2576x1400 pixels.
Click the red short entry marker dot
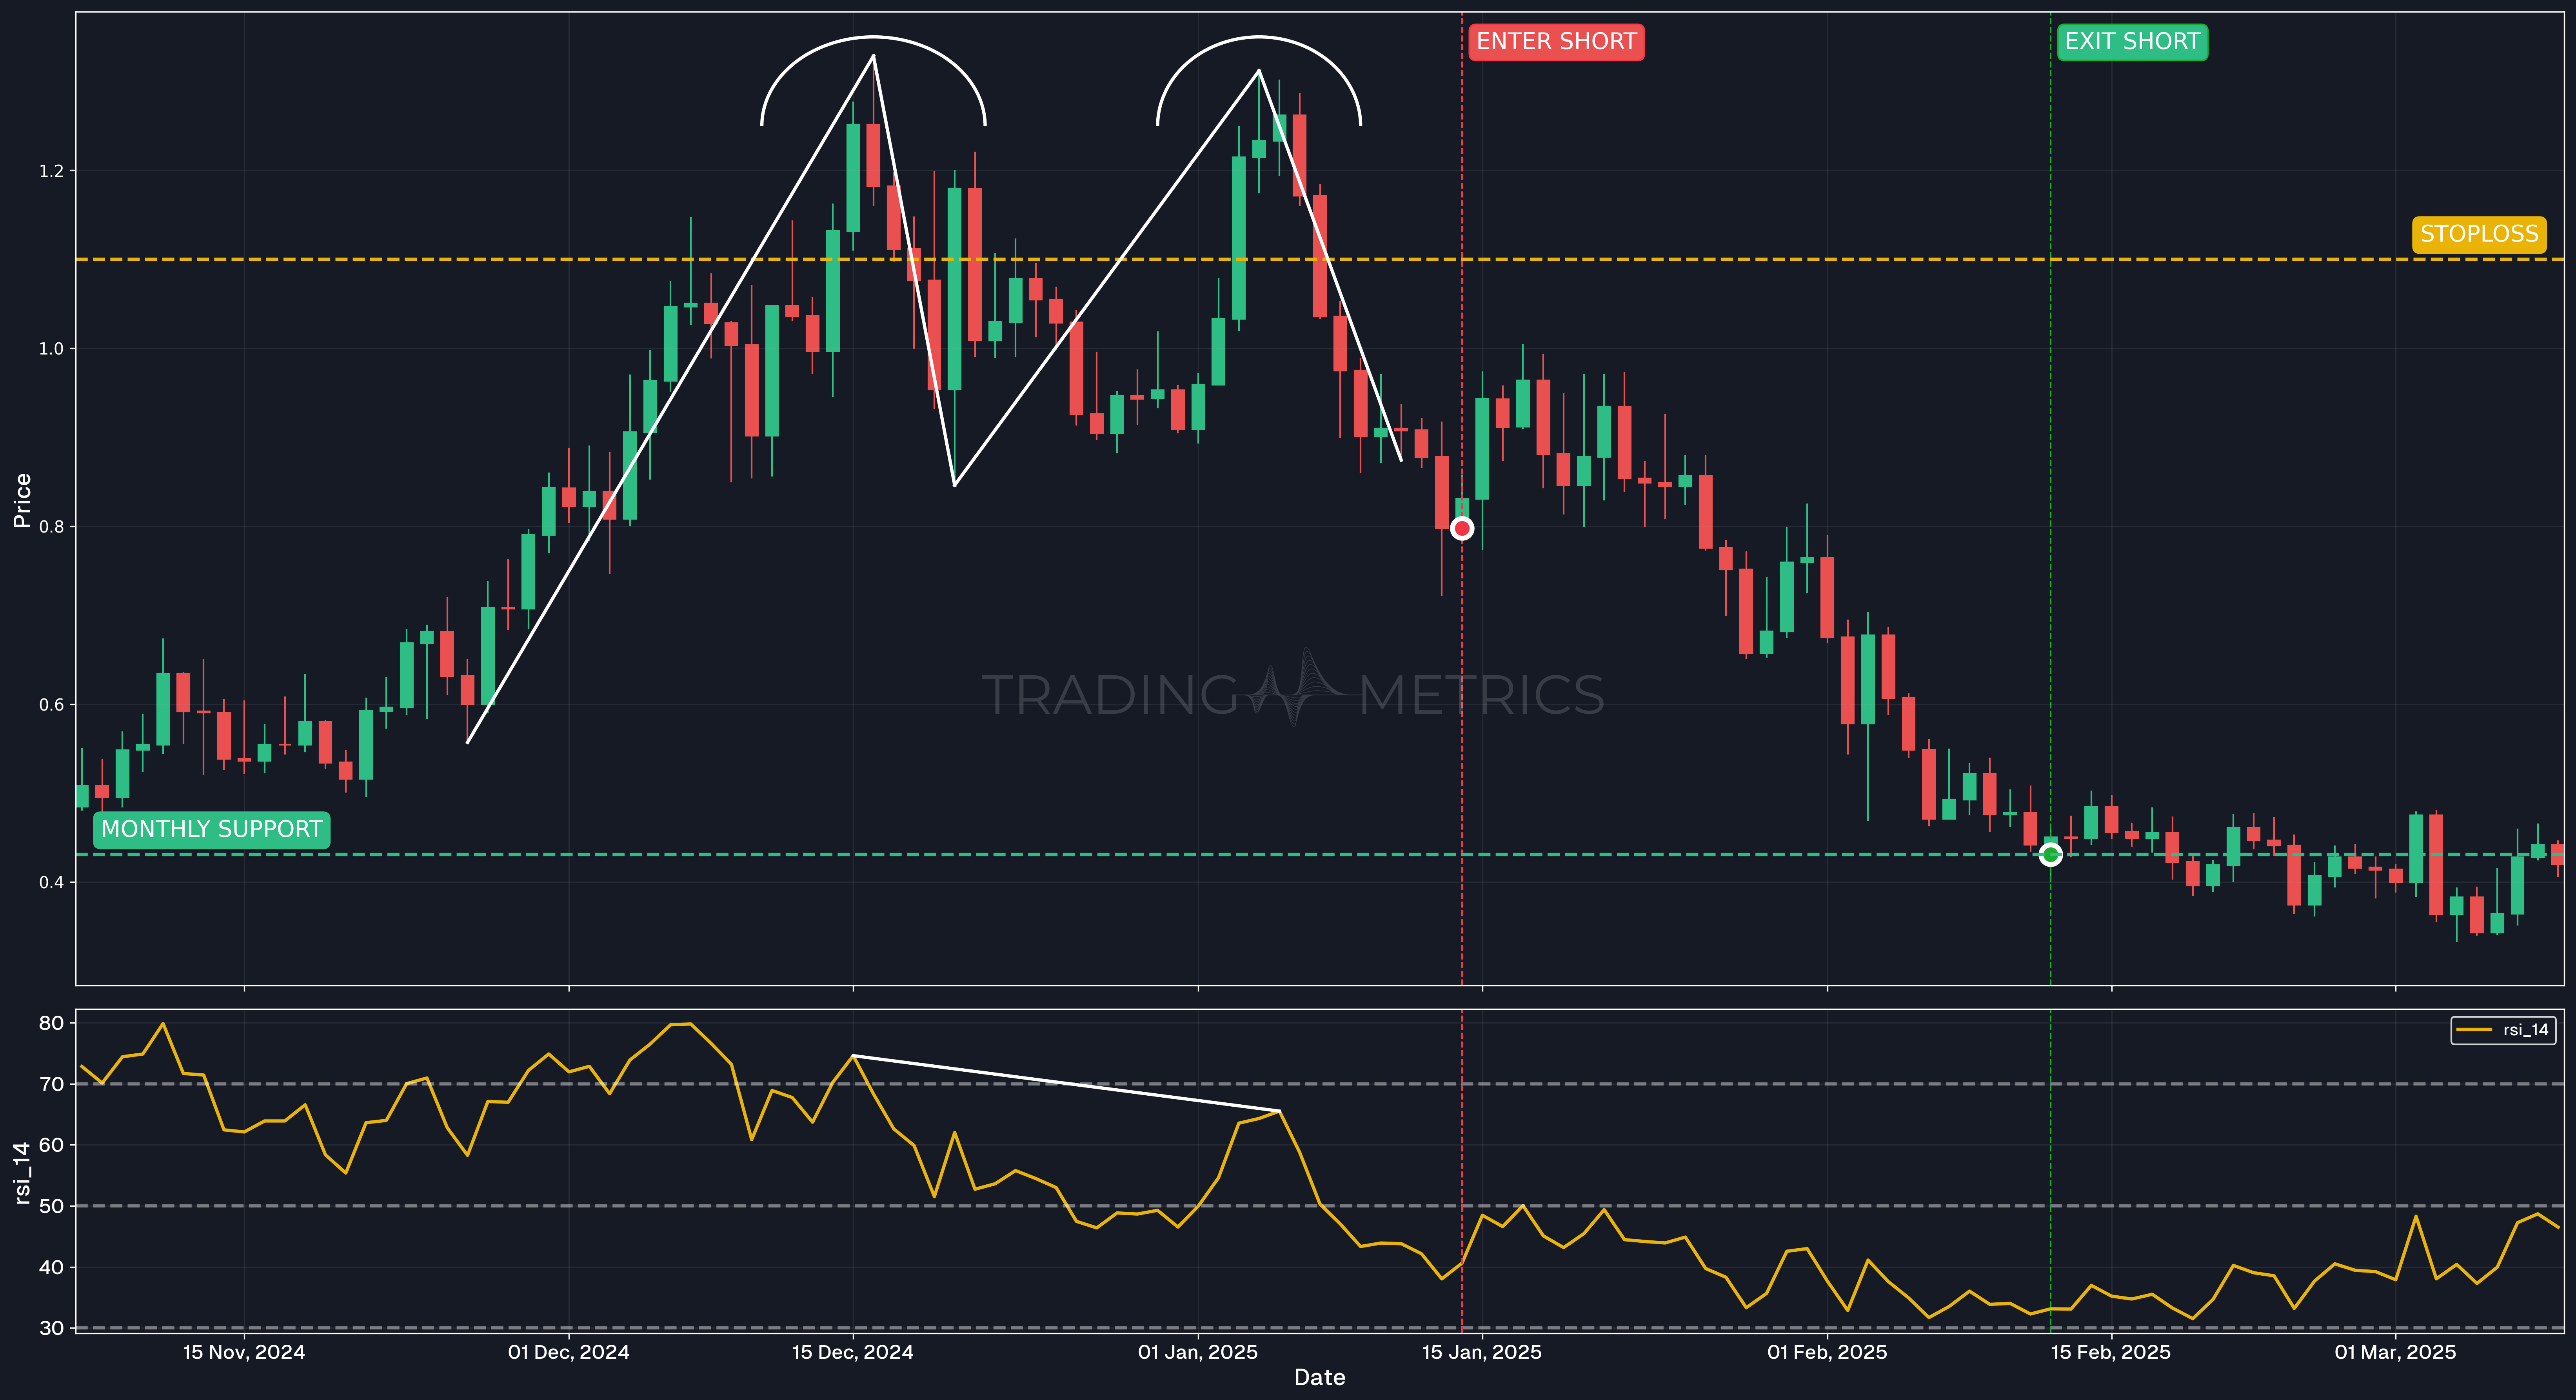pos(1462,528)
